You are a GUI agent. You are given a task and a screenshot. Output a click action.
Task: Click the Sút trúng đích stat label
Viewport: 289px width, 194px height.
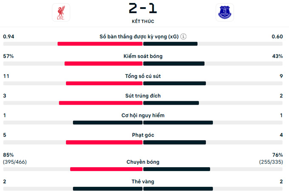[x=143, y=96]
